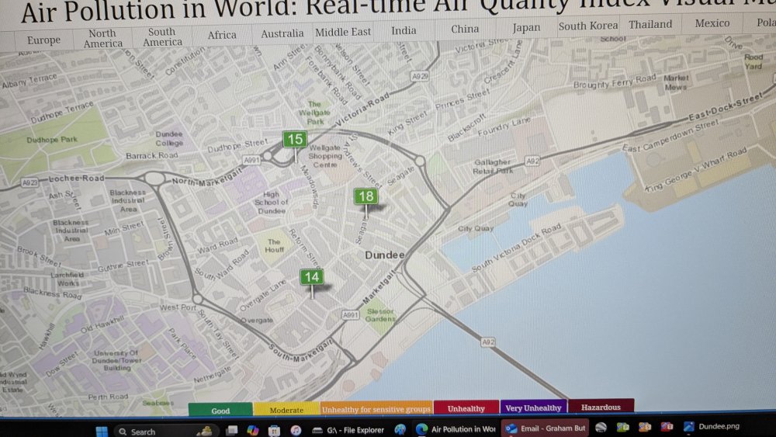Click the A923 road shield

click(x=29, y=182)
